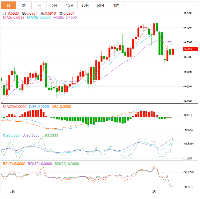Open the 4时 timeframe tab
This screenshot has height=199, width=200.
click(116, 5)
